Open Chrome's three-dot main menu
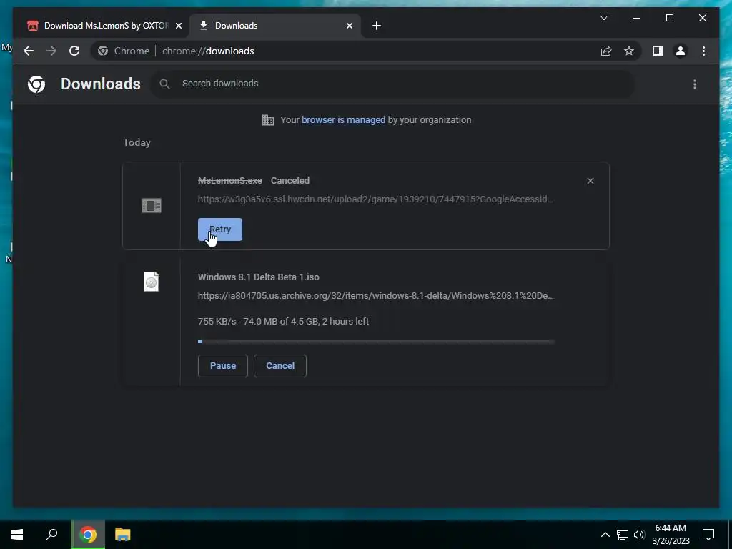The image size is (732, 549). pos(703,51)
